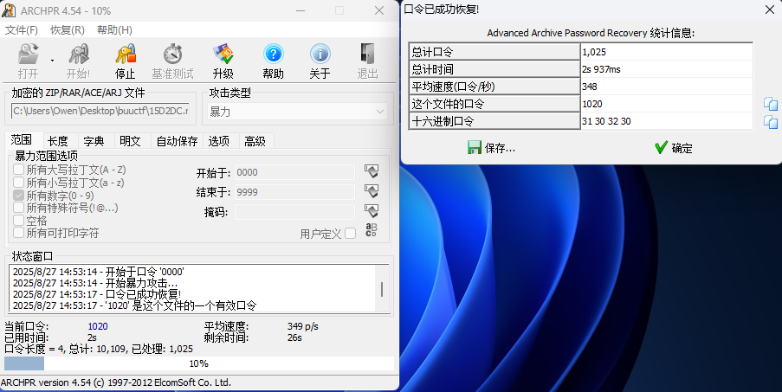Click ARCHPR version status bar text

click(x=116, y=382)
